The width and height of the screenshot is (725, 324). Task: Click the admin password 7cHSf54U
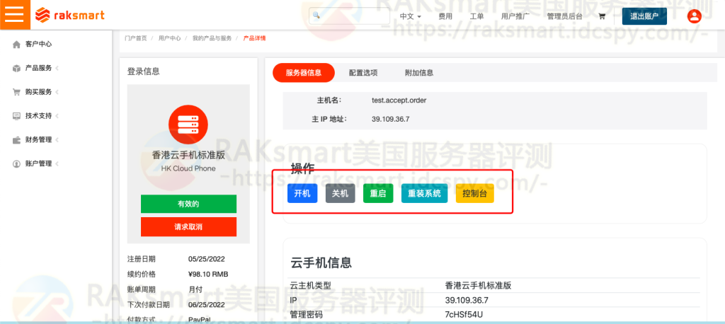[464, 315]
